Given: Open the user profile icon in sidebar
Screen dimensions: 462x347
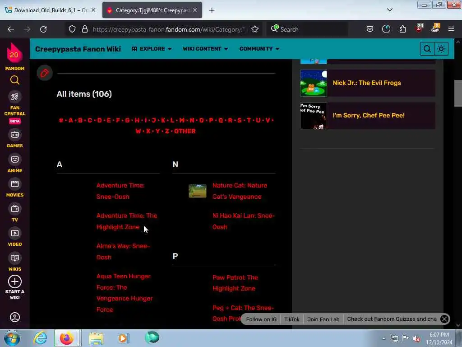Looking at the screenshot, I should tap(15, 317).
